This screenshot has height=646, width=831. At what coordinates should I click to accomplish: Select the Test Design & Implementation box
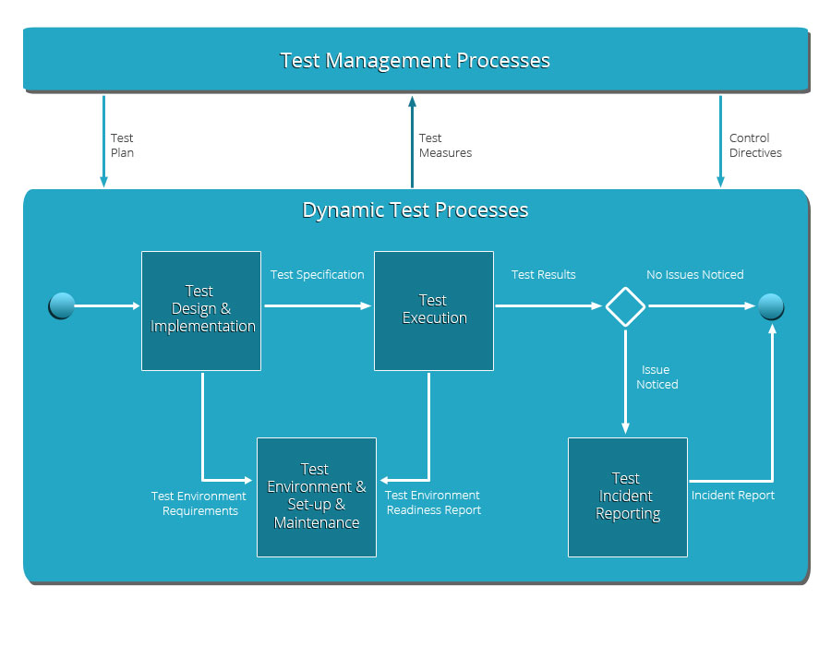coord(201,311)
